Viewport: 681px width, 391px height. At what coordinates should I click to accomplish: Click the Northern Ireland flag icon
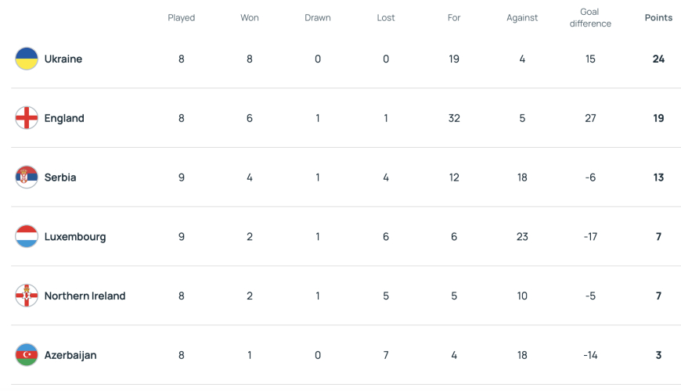click(27, 296)
